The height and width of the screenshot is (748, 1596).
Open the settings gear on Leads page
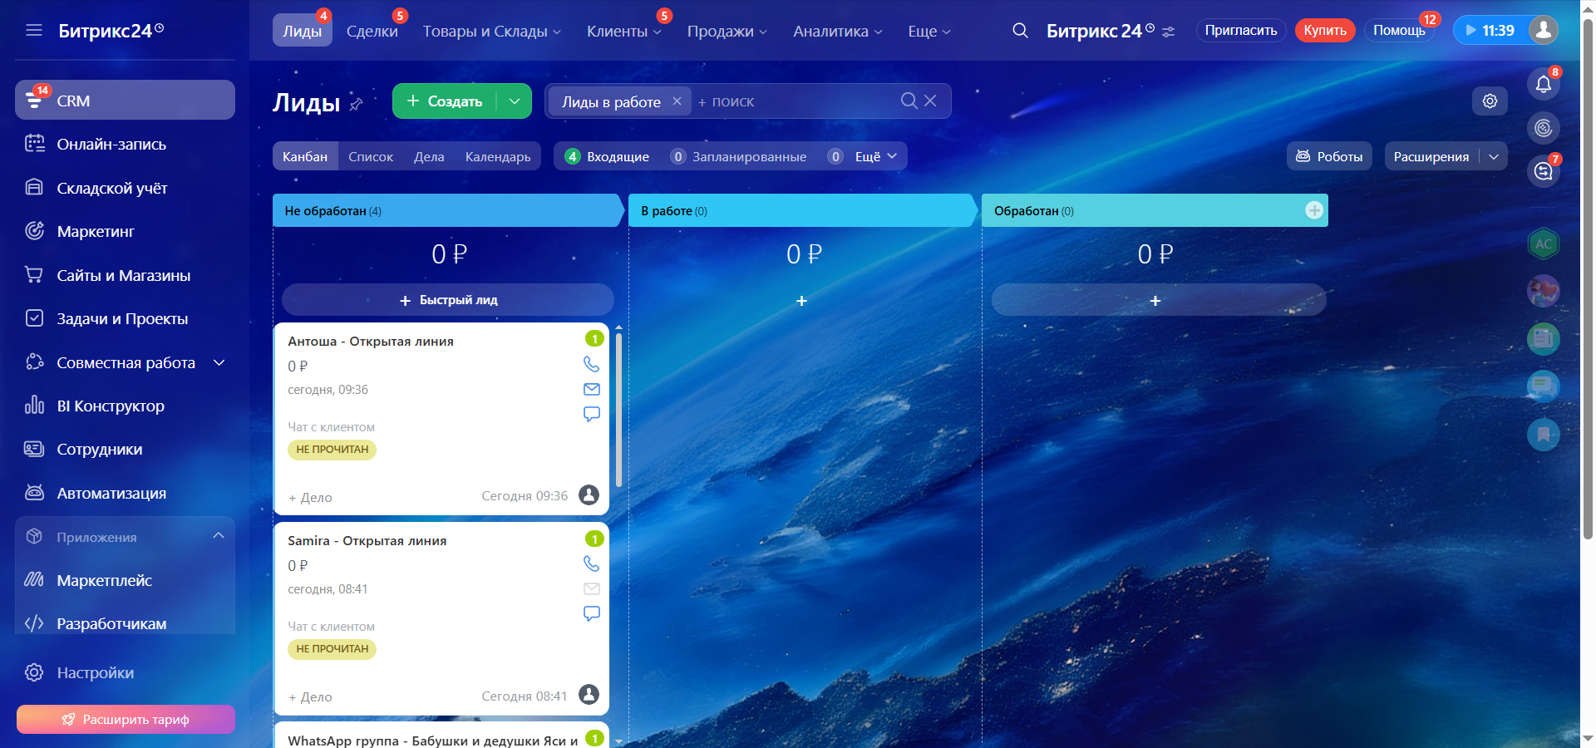coord(1490,101)
